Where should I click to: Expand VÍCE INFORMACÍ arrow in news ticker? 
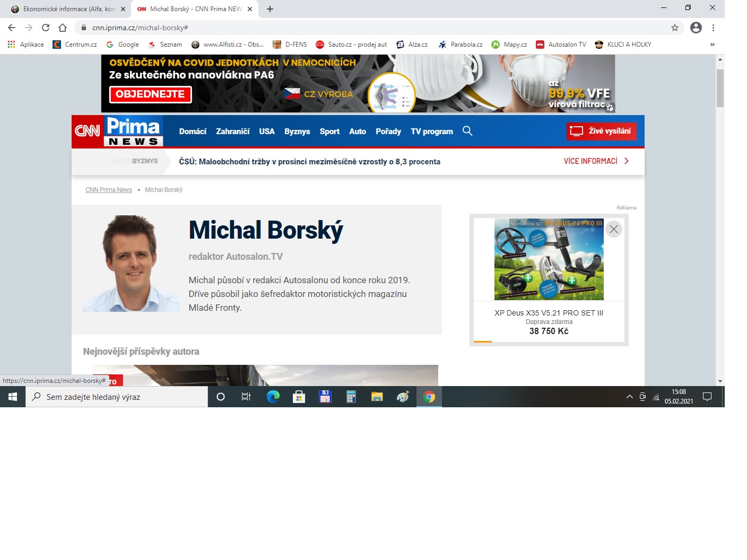pyautogui.click(x=627, y=161)
